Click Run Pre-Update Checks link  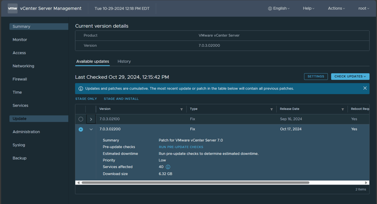coord(181,147)
